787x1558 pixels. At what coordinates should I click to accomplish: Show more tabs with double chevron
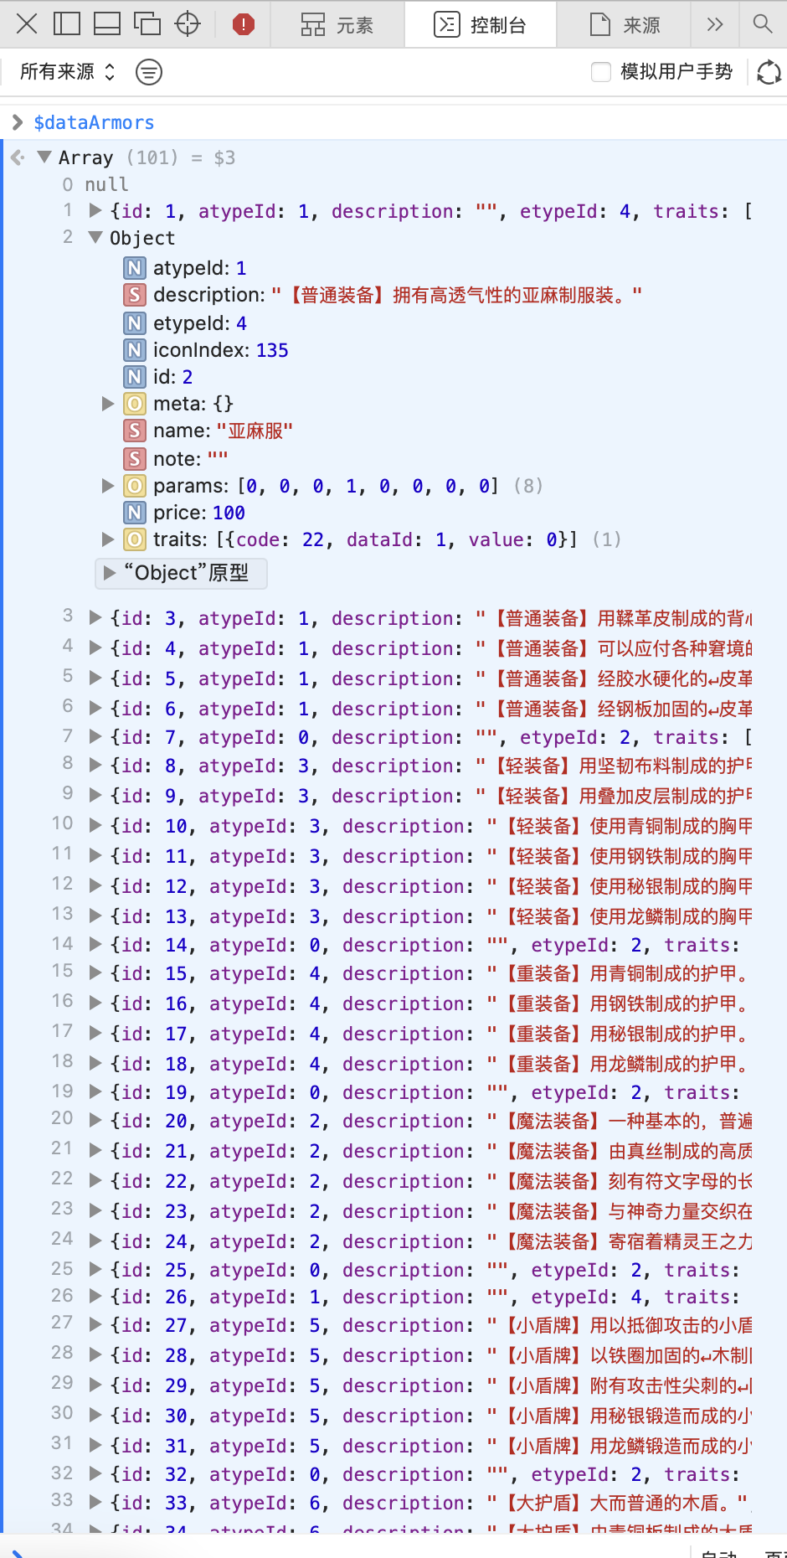pos(715,24)
